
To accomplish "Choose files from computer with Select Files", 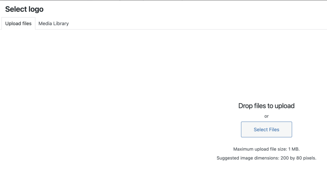I will [x=266, y=130].
